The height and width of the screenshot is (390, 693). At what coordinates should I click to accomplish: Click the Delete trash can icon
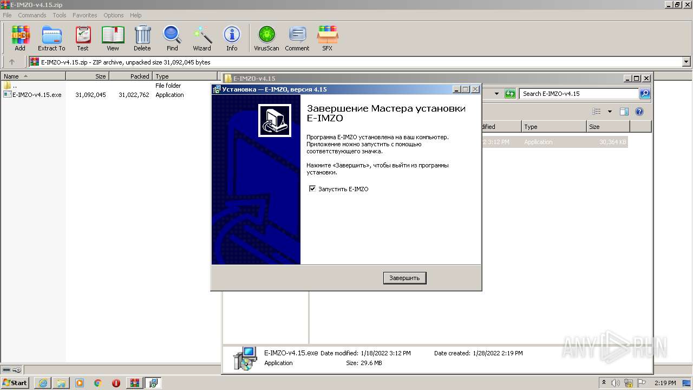coord(142,38)
